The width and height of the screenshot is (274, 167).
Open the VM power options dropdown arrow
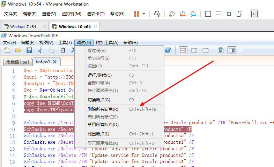[x=144, y=14]
